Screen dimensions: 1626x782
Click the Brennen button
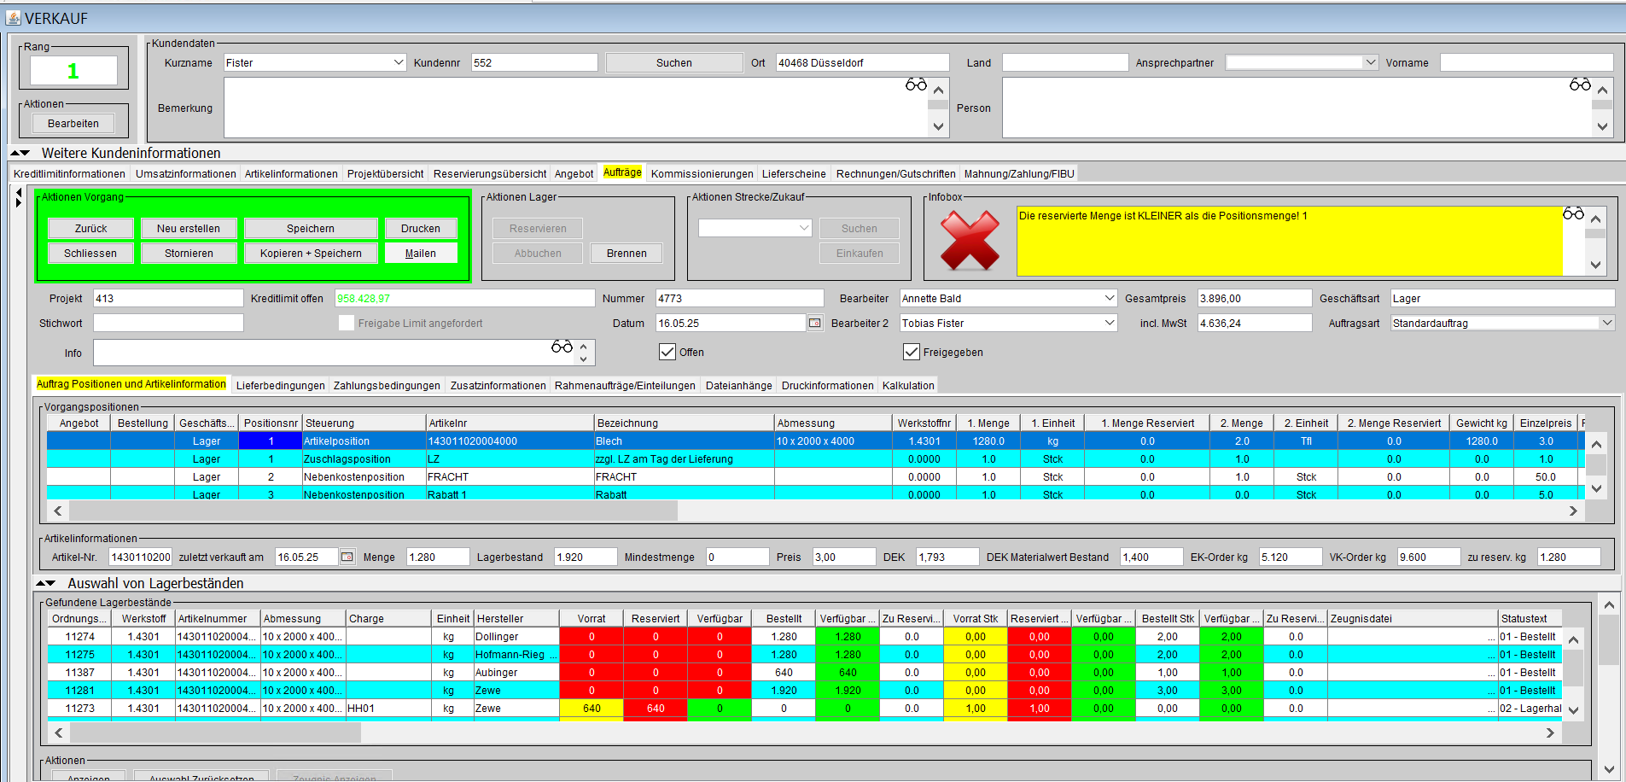tap(627, 253)
